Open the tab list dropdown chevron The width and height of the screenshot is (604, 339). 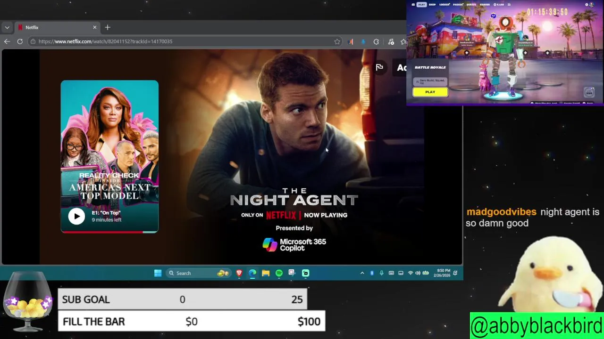(7, 27)
